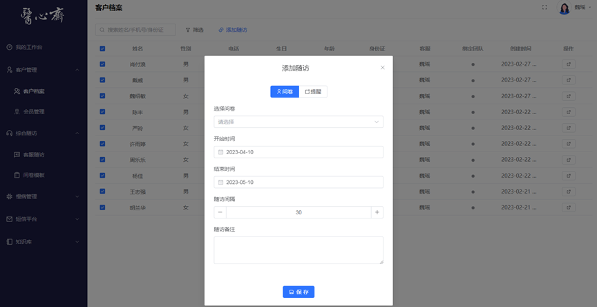The height and width of the screenshot is (307, 597).
Task: Click external-link action icon for 周乐乐 row
Action: click(x=569, y=160)
